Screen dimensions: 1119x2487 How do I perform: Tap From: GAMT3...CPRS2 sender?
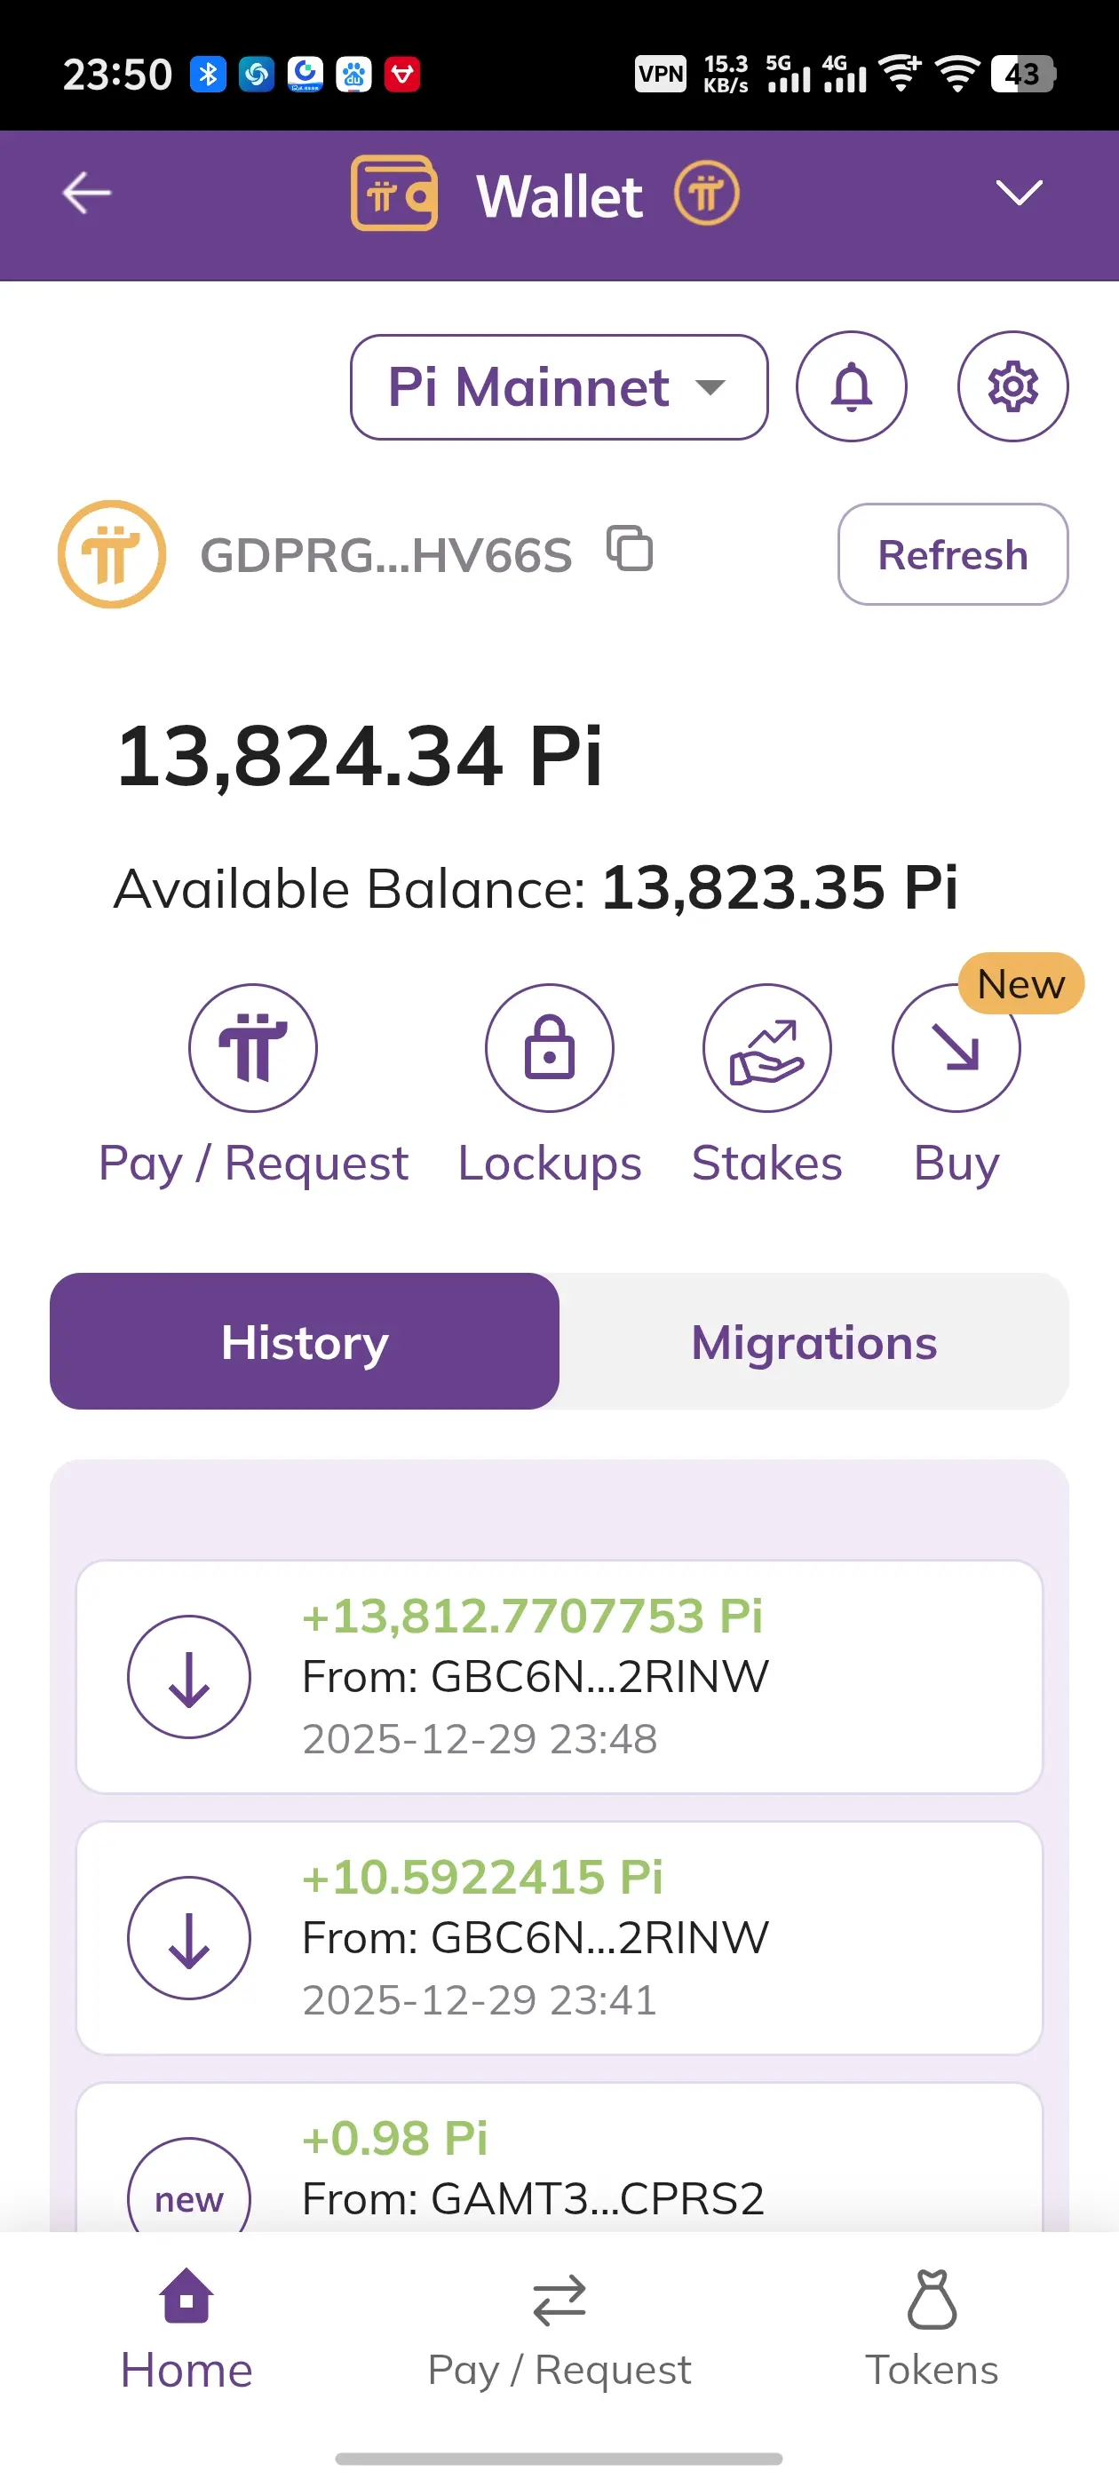pos(533,2199)
